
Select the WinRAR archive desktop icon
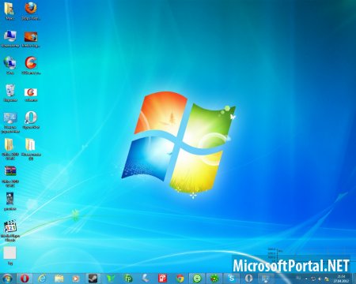10,176
